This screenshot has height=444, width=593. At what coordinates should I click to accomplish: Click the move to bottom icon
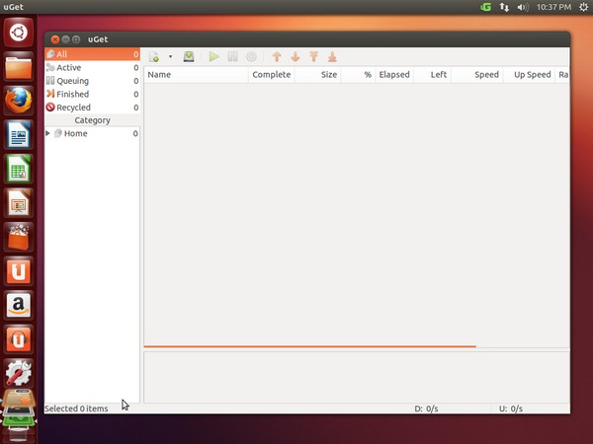(332, 57)
